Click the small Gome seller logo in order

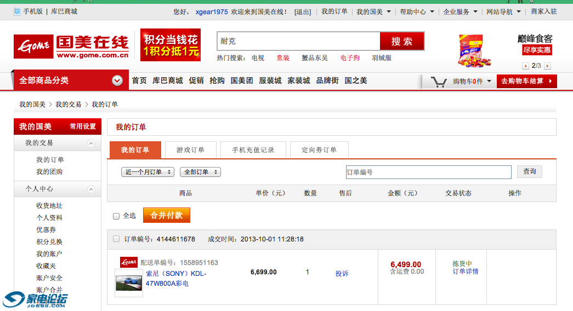[129, 262]
